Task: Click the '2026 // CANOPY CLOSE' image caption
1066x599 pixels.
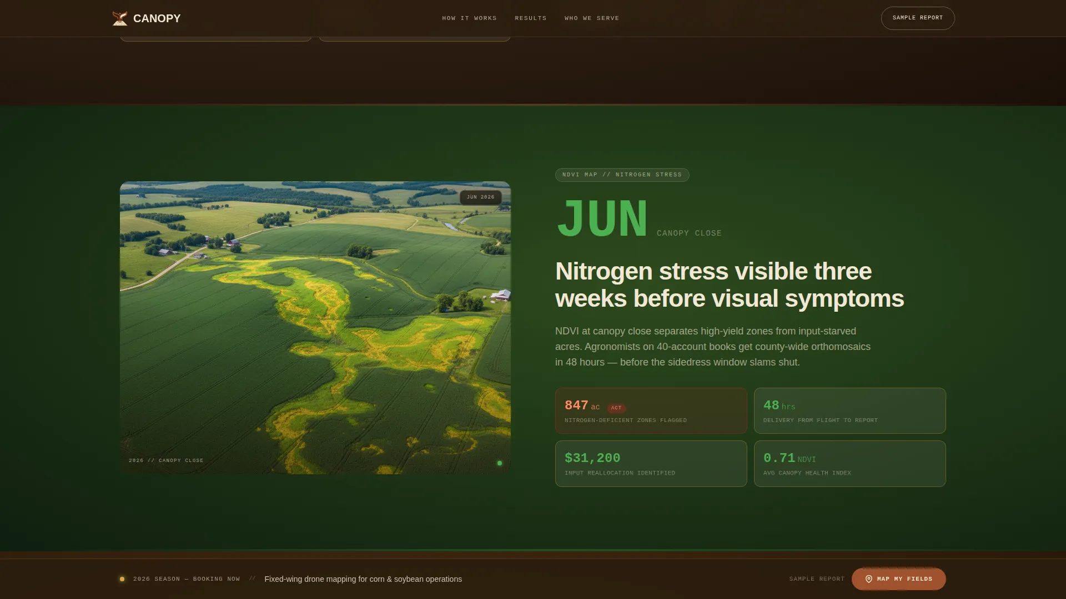Action: (166, 460)
